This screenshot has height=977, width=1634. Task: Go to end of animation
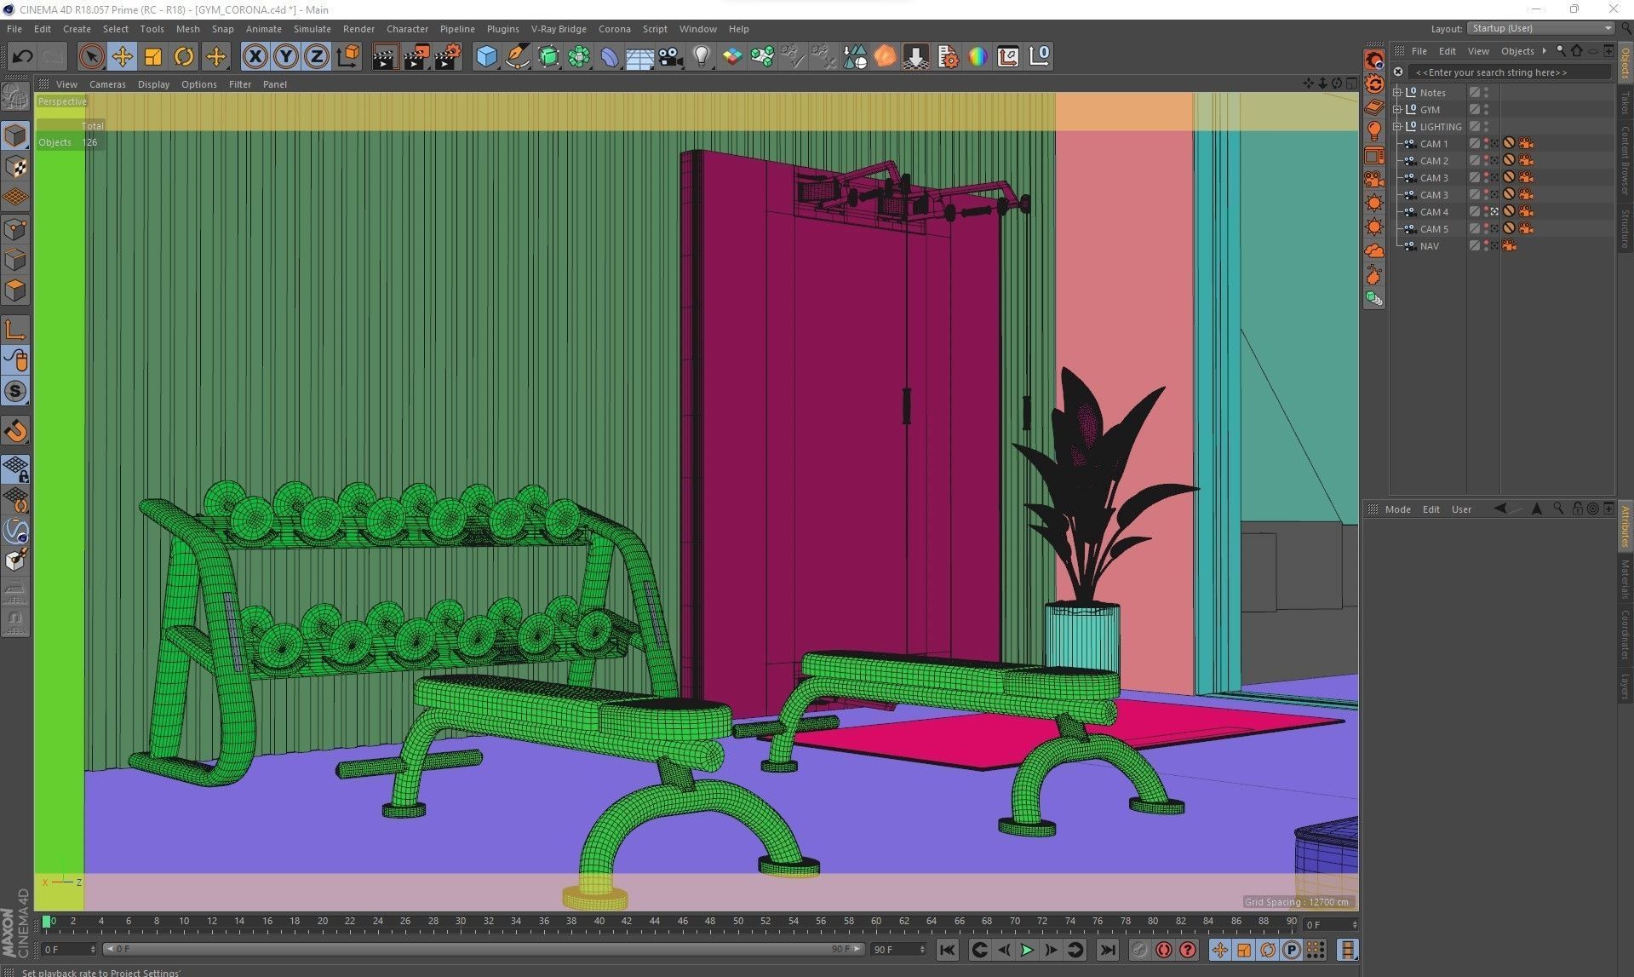point(1107,950)
